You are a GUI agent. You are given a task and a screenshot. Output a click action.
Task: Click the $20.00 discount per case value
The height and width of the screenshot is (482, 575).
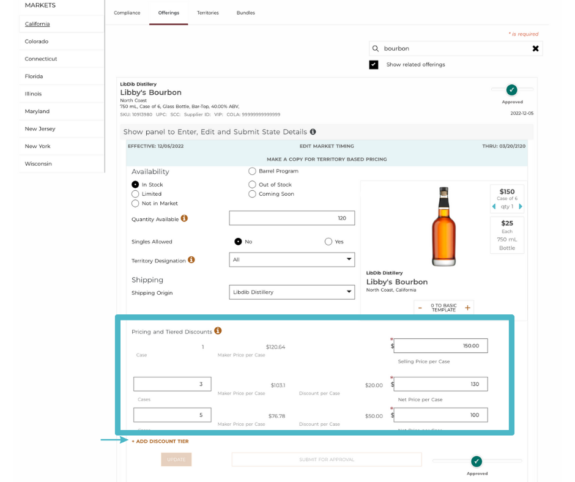click(374, 385)
